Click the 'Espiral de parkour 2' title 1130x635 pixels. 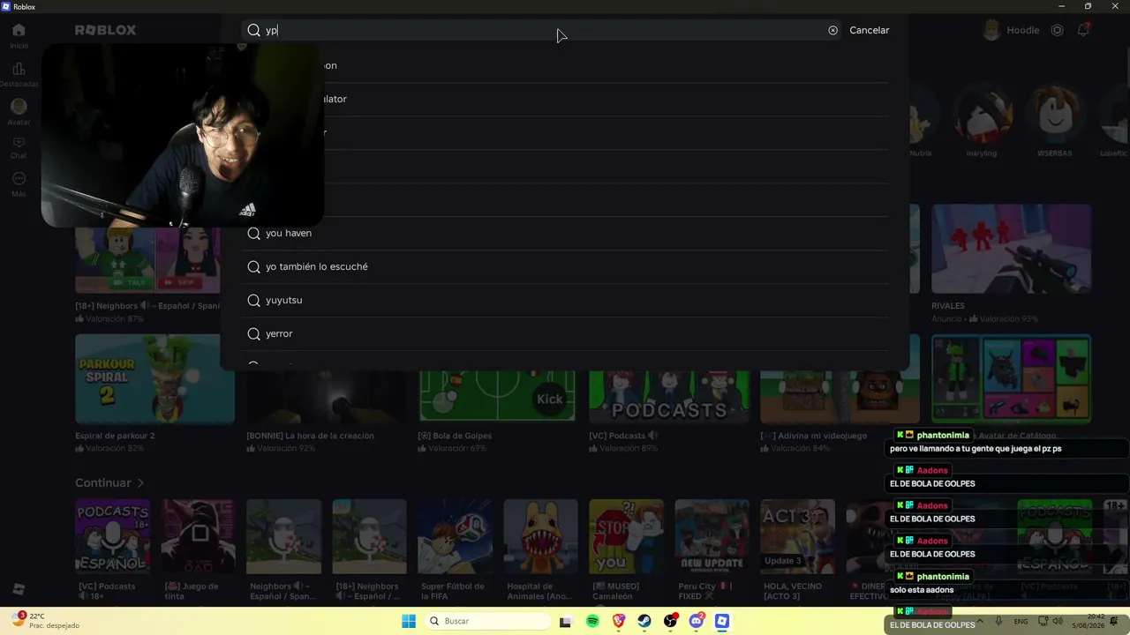(115, 436)
